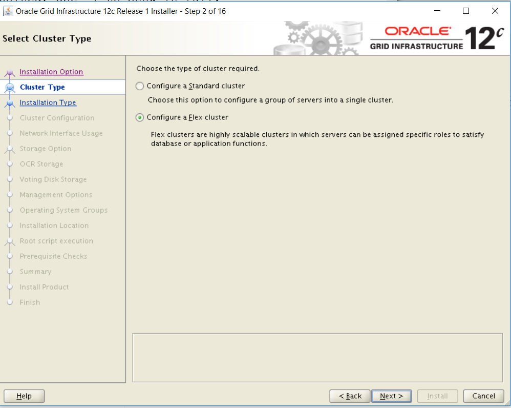Click the disabled Install button
This screenshot has width=511, height=408.
[437, 396]
